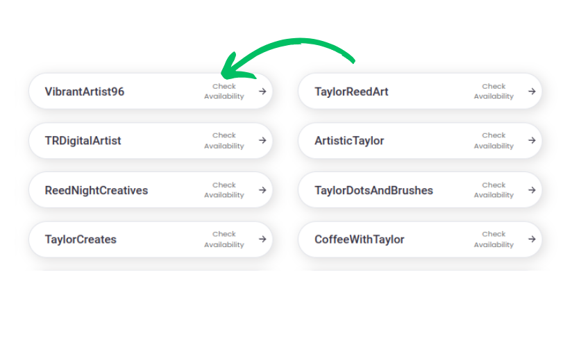
Task: Check availability for TRDigitalArtist
Action: (224, 141)
